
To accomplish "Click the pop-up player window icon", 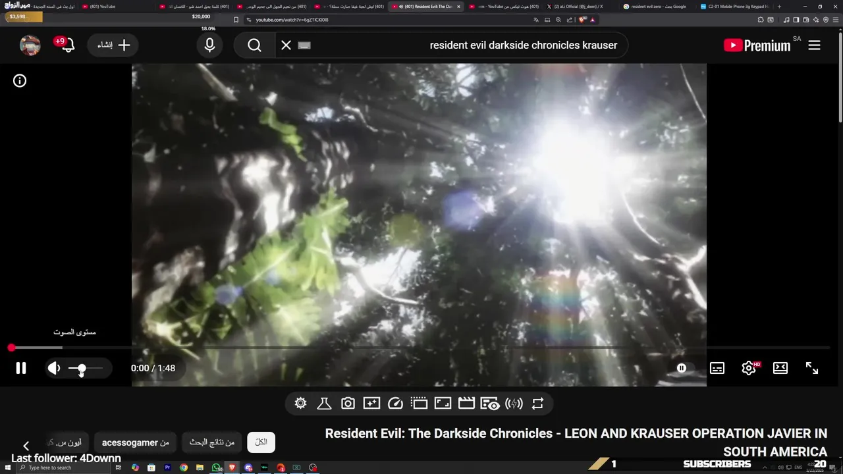I will pos(419,404).
